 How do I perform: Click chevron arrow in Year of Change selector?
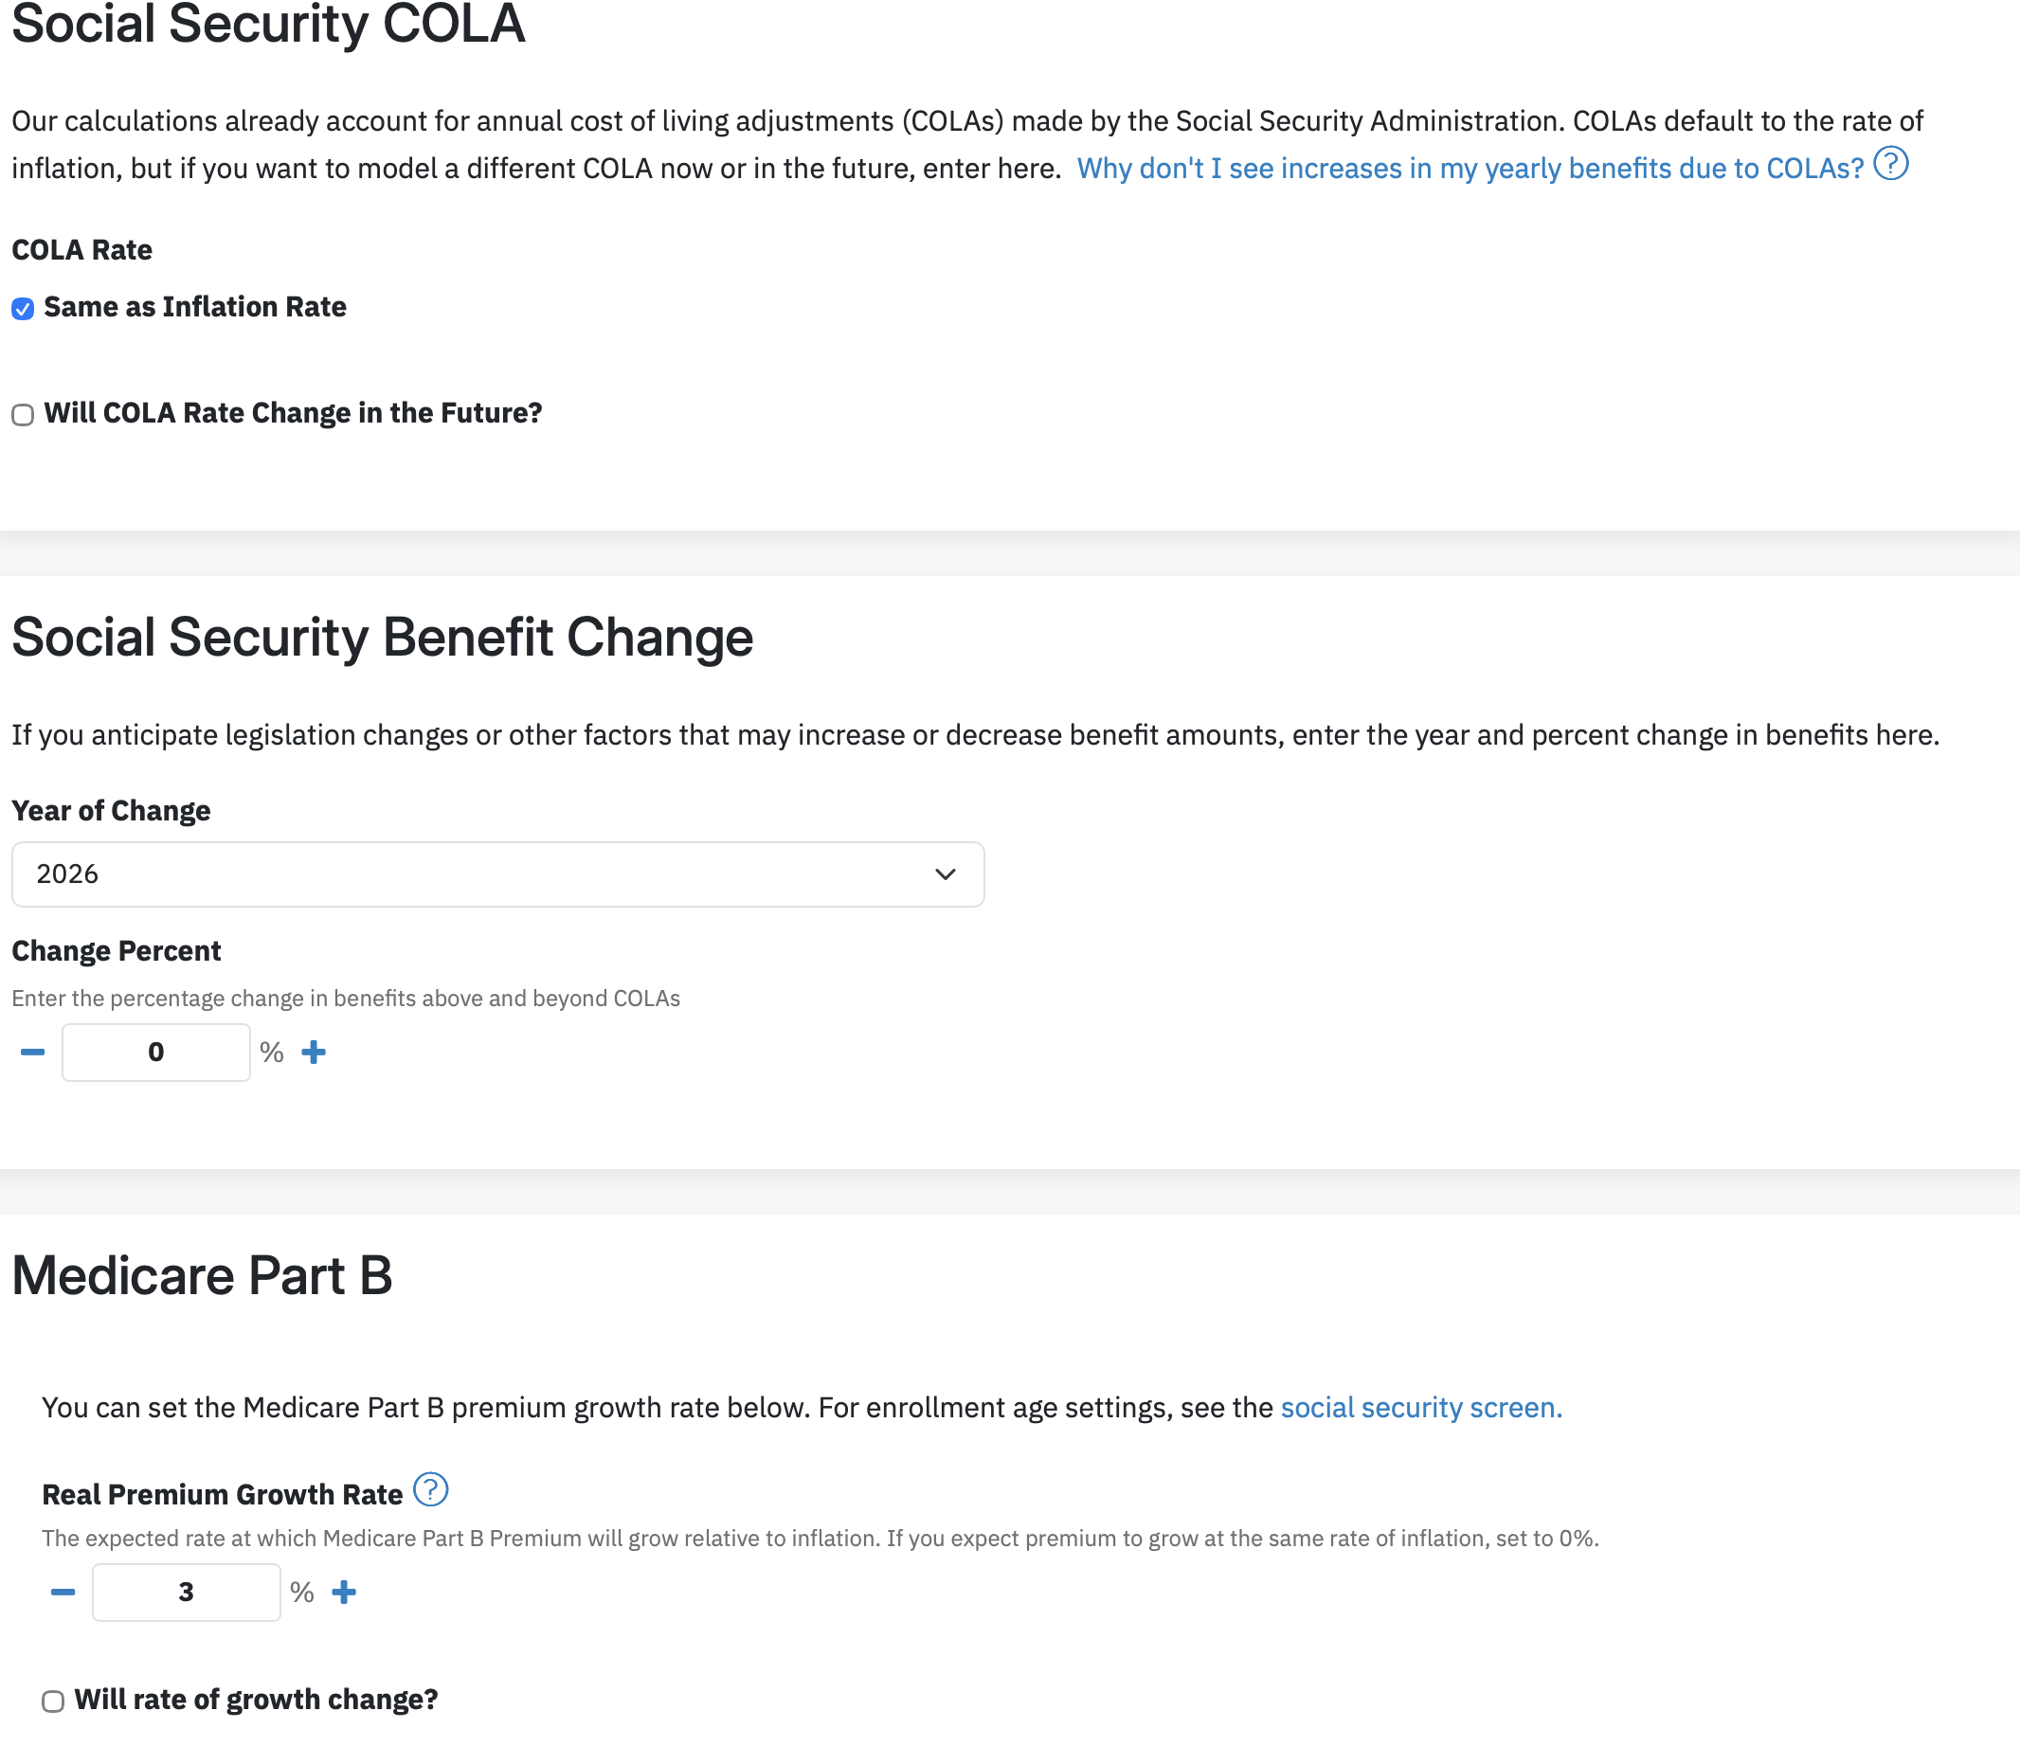[945, 874]
